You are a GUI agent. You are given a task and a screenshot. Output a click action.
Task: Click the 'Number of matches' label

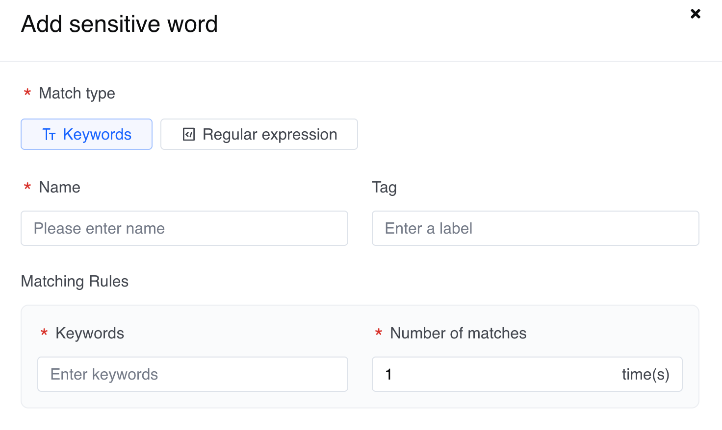(458, 333)
